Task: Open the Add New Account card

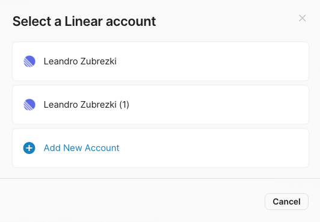Action: 161,148
